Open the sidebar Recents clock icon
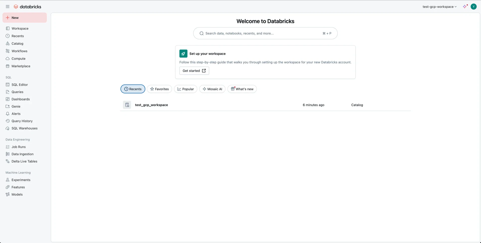Screen dimensions: 481x243 click(8, 36)
